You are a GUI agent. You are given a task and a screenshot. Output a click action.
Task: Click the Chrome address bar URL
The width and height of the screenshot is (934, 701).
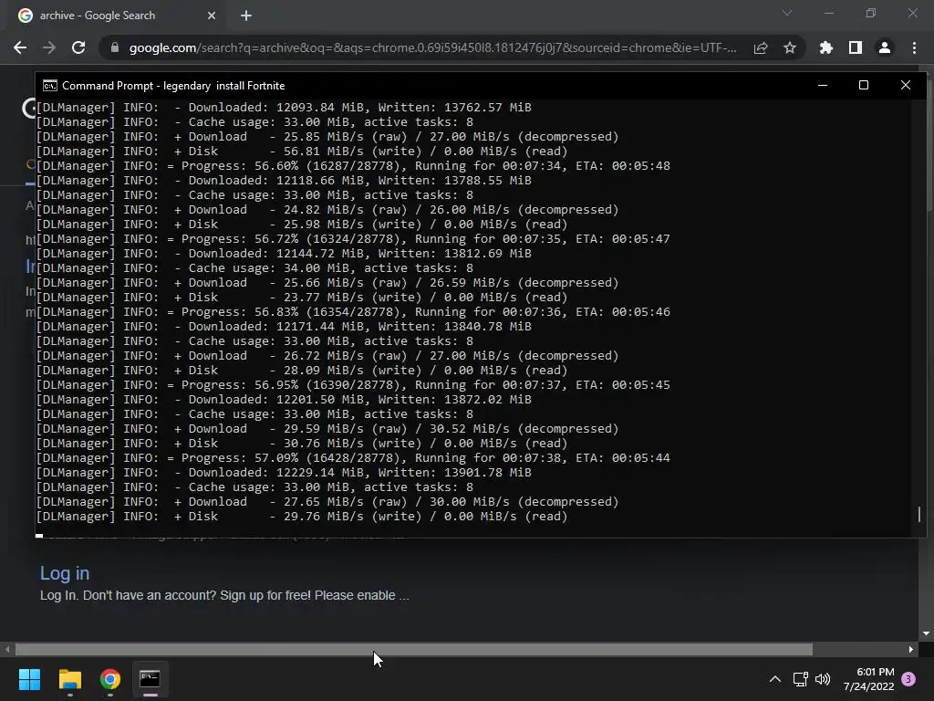[432, 47]
